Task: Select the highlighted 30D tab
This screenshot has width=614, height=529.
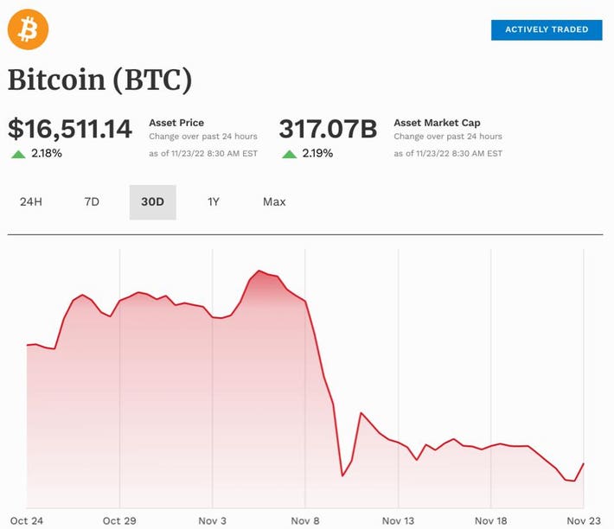Action: [x=152, y=202]
